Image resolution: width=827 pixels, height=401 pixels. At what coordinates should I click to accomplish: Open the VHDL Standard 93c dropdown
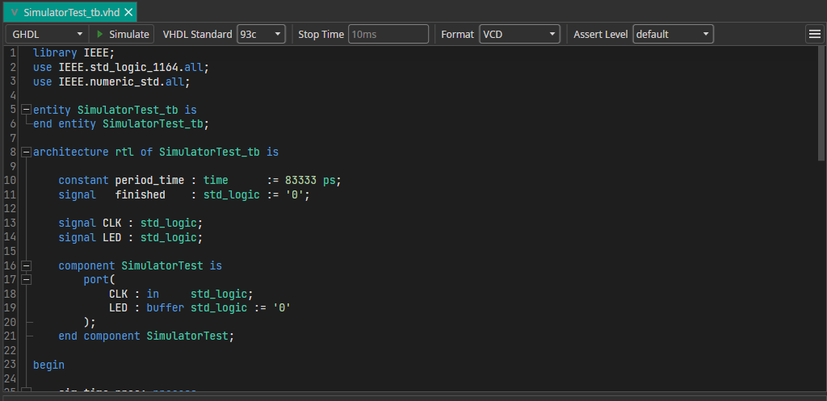261,34
